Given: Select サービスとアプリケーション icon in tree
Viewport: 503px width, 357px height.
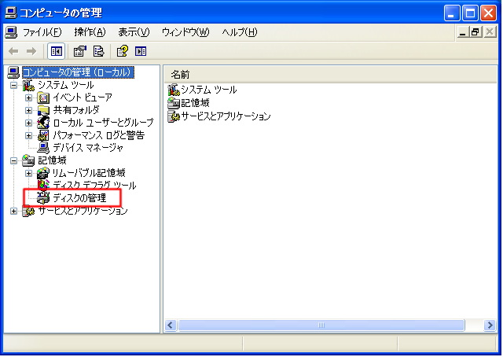Looking at the screenshot, I should pyautogui.click(x=28, y=211).
